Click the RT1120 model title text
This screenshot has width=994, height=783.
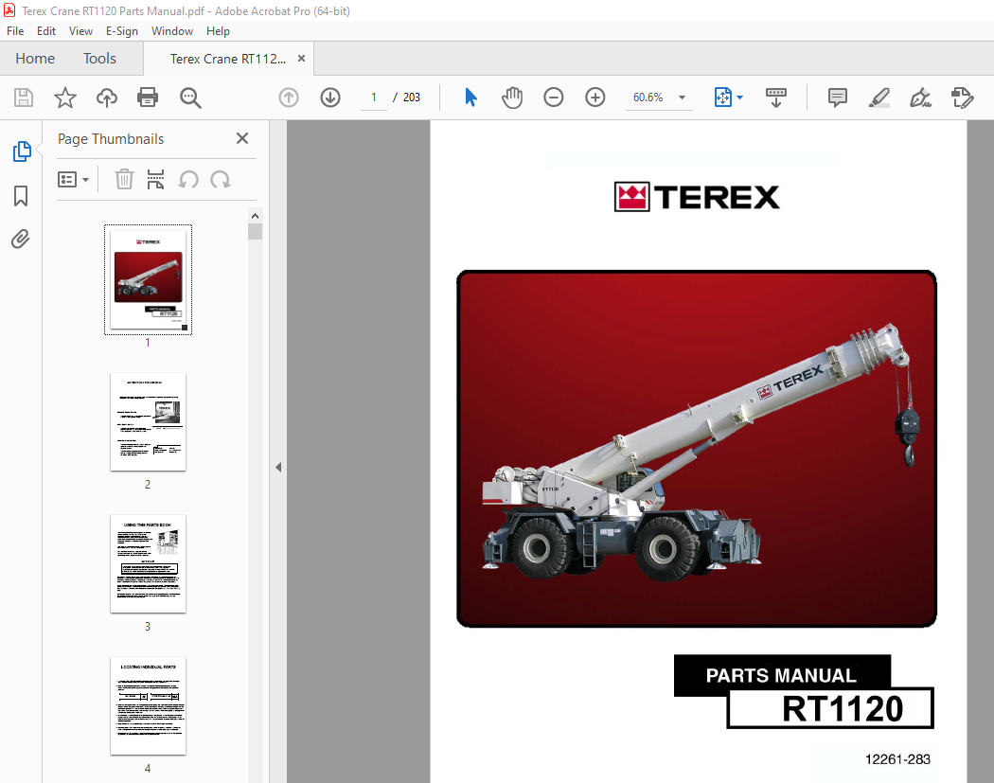tap(843, 709)
